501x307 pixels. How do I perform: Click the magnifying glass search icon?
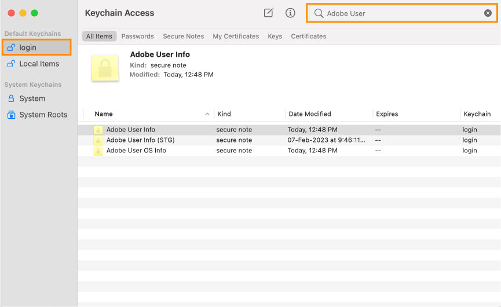(319, 13)
